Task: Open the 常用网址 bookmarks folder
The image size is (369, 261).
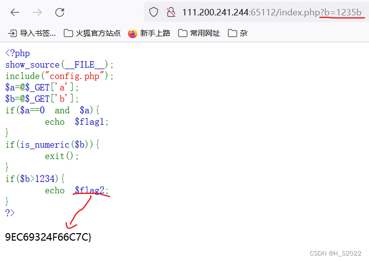Action: pos(199,33)
